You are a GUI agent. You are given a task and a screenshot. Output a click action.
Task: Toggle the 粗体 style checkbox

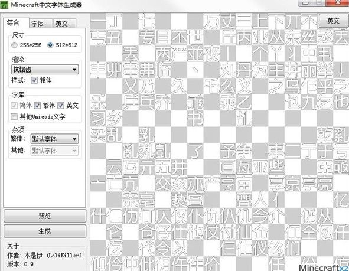pyautogui.click(x=34, y=80)
